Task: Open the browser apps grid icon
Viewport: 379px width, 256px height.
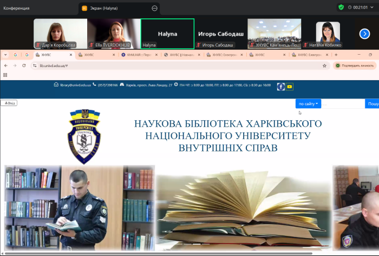Action: (6, 76)
